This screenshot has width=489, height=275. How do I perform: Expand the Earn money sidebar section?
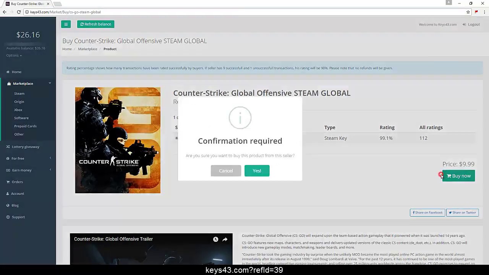pos(28,170)
